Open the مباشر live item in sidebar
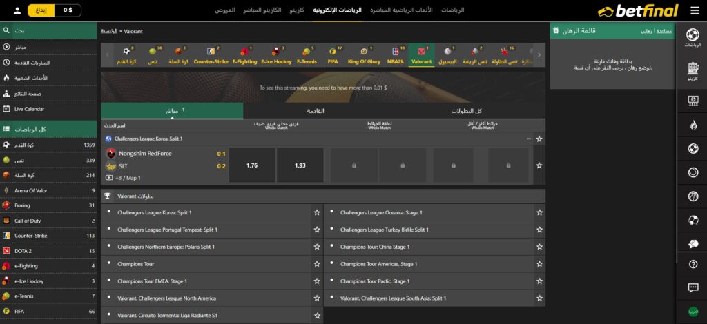 [49, 48]
